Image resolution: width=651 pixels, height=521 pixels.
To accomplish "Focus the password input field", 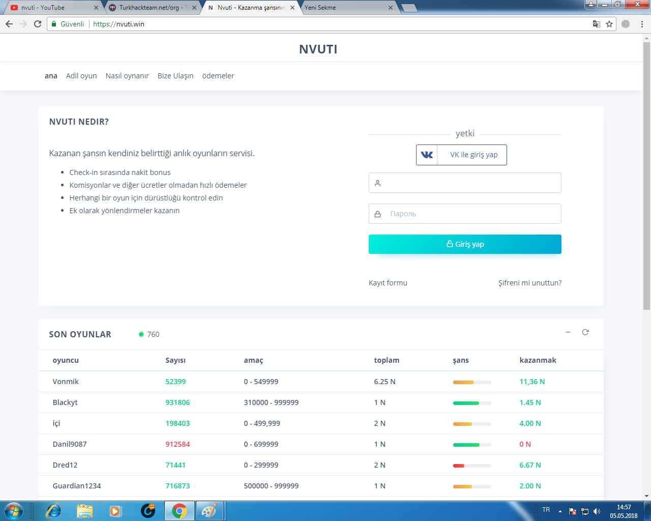I will (x=470, y=214).
